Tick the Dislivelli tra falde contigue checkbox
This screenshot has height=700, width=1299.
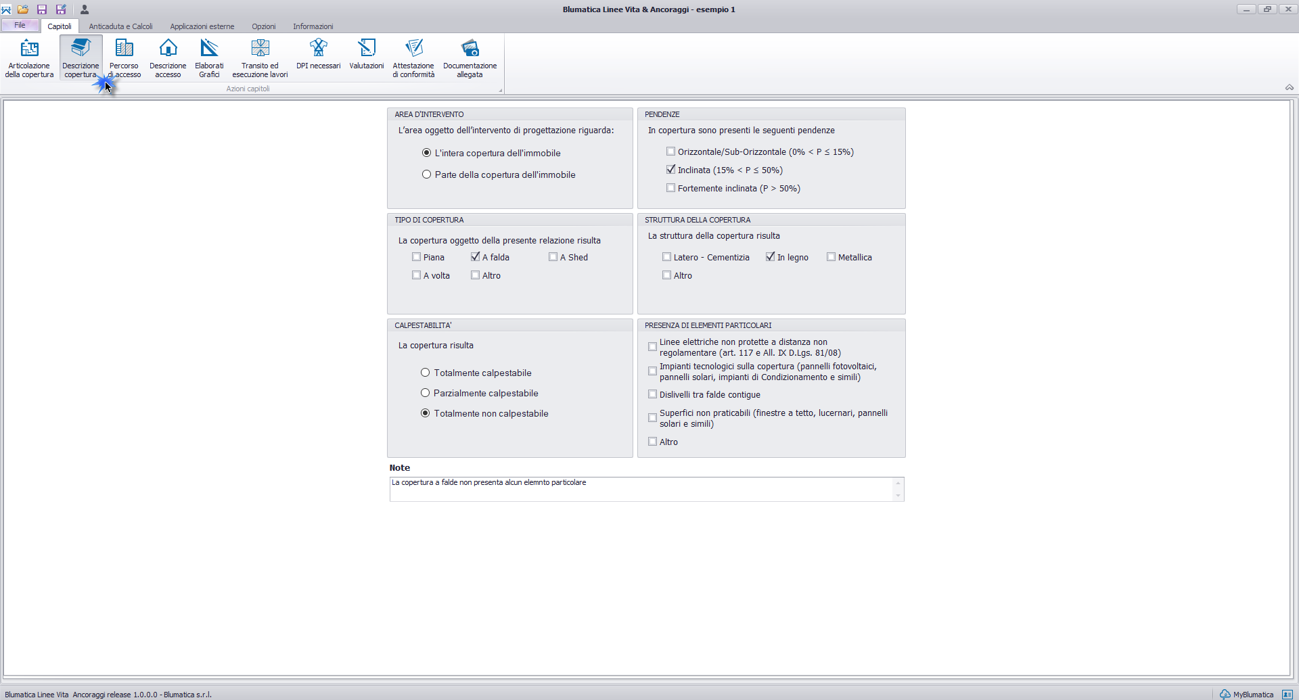[653, 394]
